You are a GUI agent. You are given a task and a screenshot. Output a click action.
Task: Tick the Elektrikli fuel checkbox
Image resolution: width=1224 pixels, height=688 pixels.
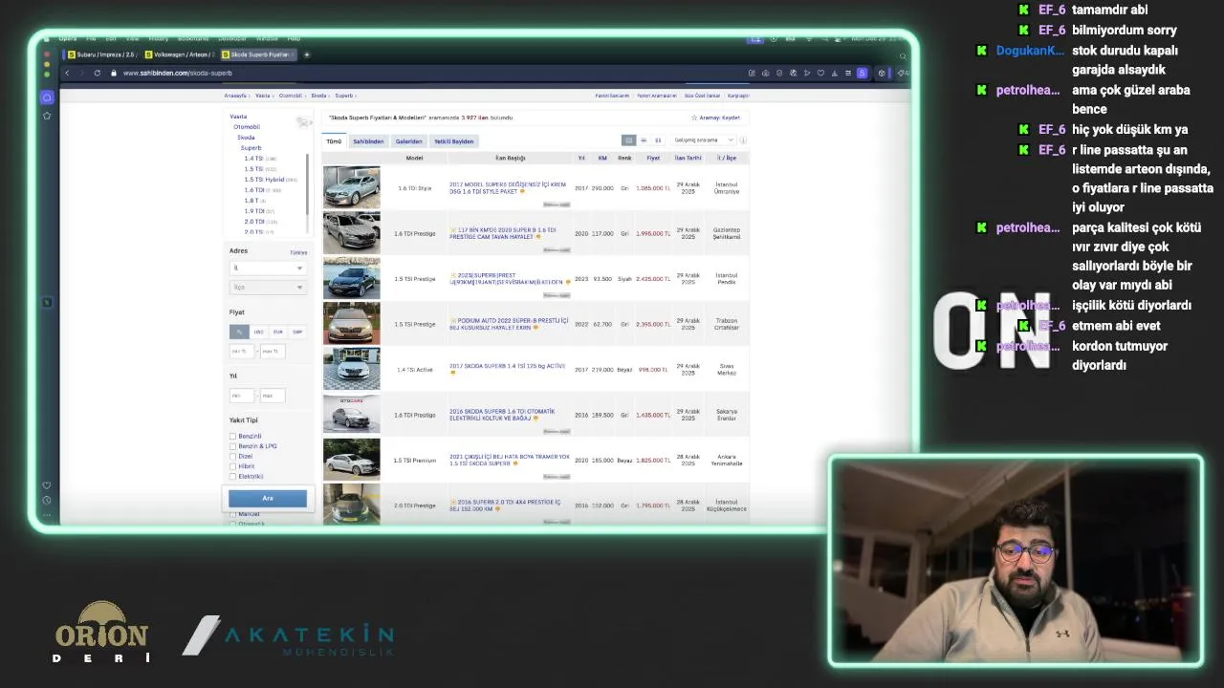(x=232, y=476)
